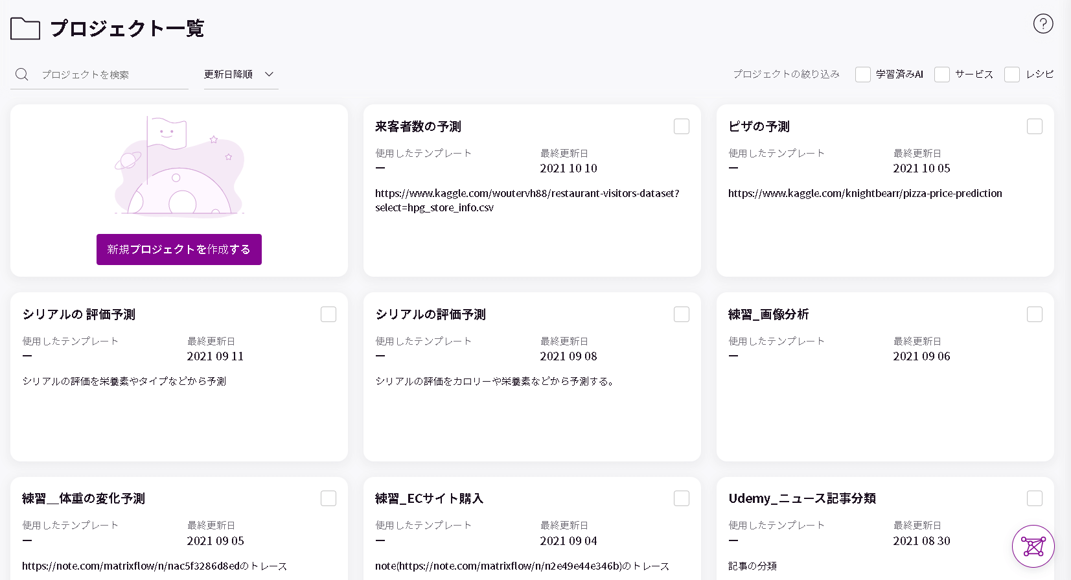The width and height of the screenshot is (1071, 580).
Task: Open 練習_画像分析 project title
Action: coord(768,314)
